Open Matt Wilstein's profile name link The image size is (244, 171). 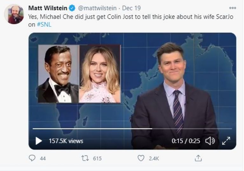(48, 8)
